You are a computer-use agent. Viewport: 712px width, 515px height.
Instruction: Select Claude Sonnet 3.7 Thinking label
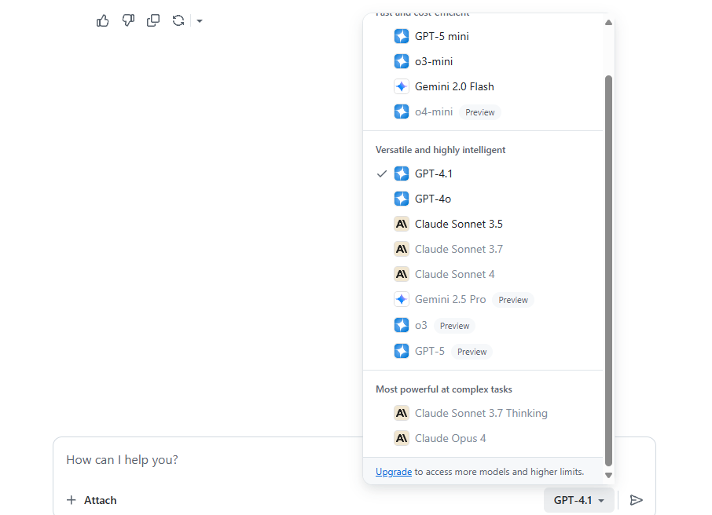481,414
